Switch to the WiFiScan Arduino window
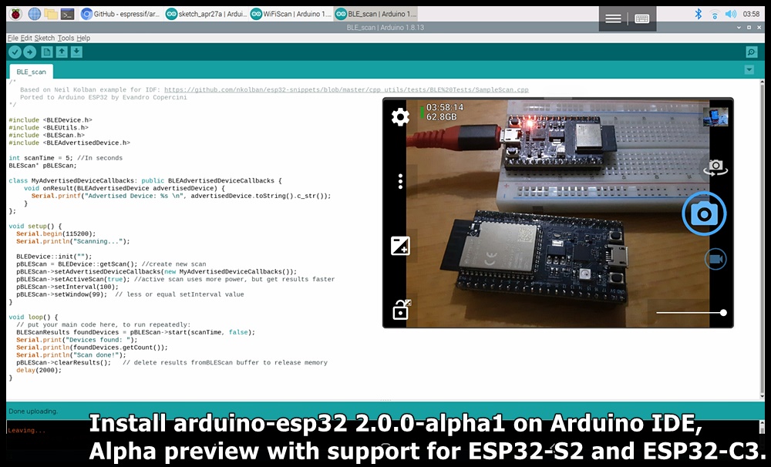The image size is (771, 467). click(x=291, y=14)
